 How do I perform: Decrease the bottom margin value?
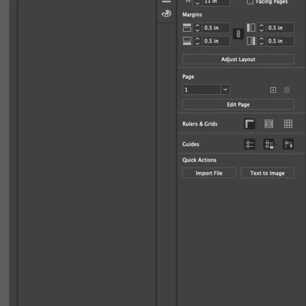click(197, 43)
